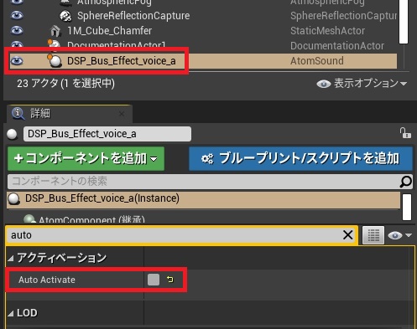Enable the Auto Activate checkbox

click(x=154, y=280)
